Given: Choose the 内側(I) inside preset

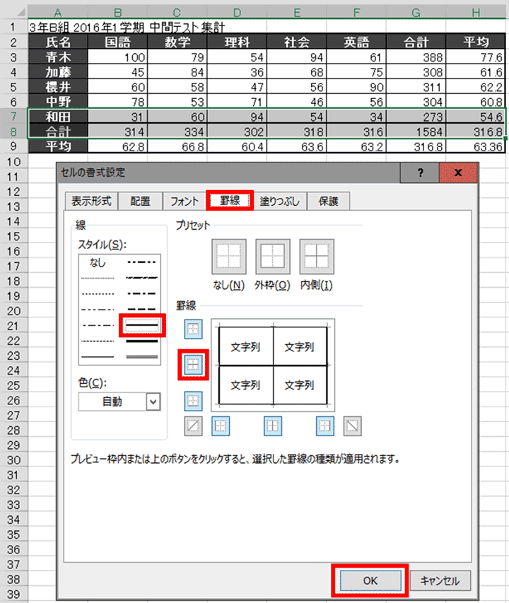Looking at the screenshot, I should (x=317, y=257).
